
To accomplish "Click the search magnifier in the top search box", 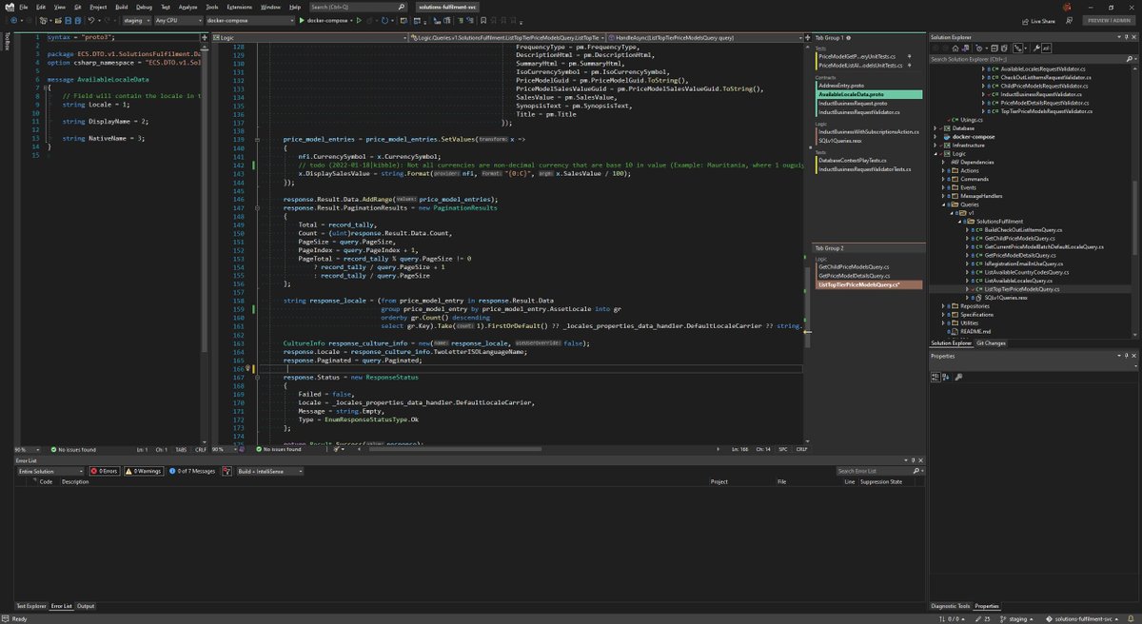I will pyautogui.click(x=401, y=7).
